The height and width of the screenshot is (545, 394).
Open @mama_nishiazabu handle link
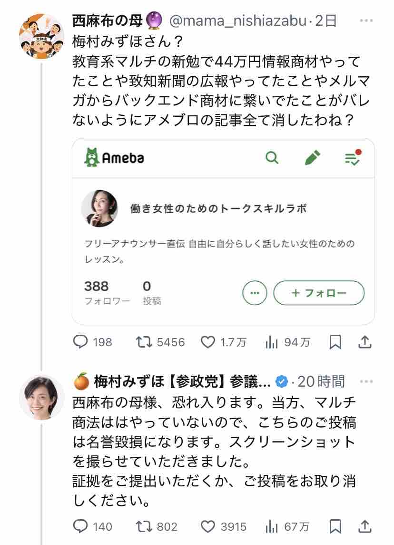pos(237,21)
